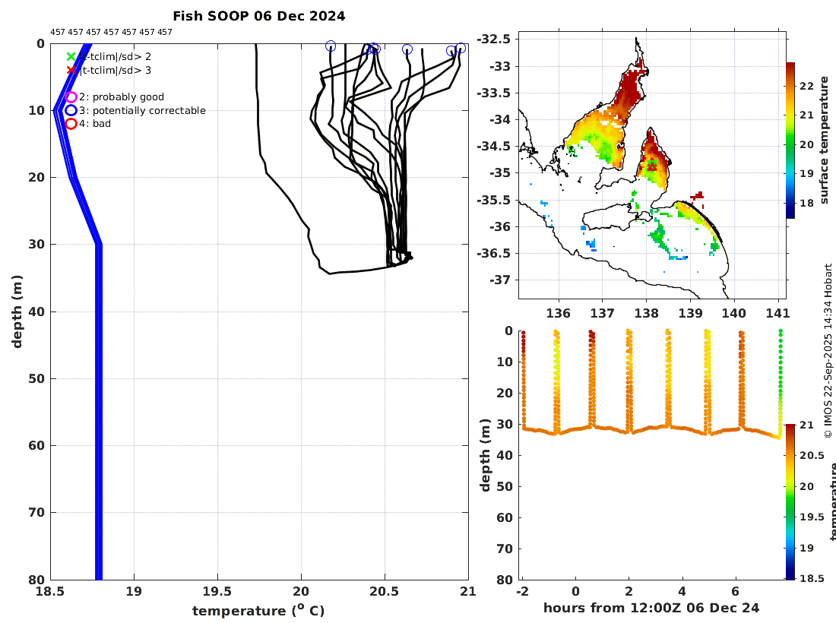Click the '40' depth tick on the profile plot
Image resolution: width=836 pixels, height=623 pixels.
36,311
